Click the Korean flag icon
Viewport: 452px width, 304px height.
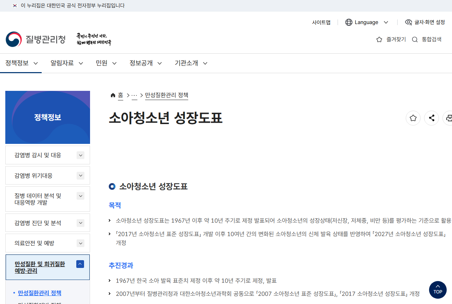pyautogui.click(x=15, y=6)
